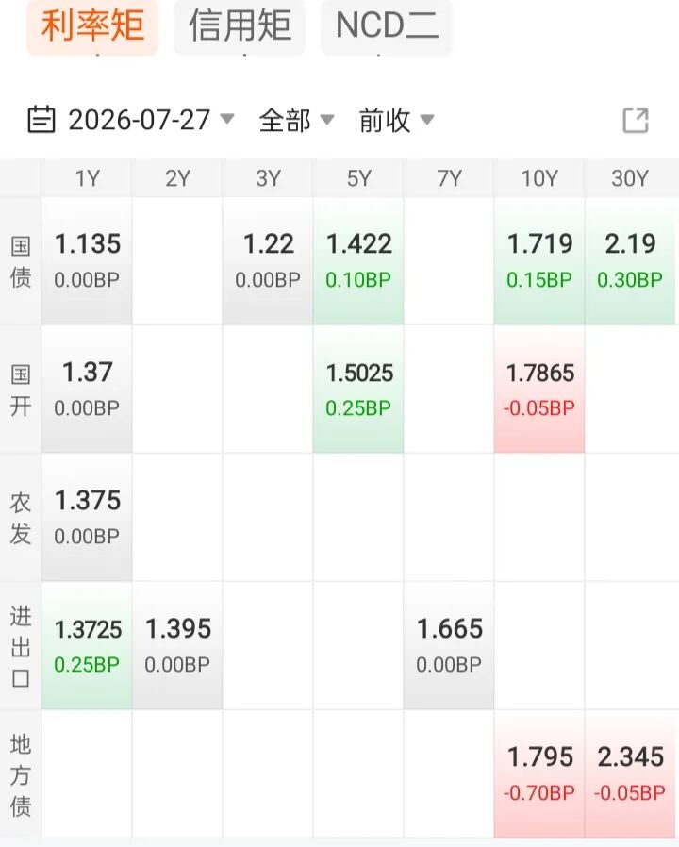Switch to the 利率矩 tab
The image size is (679, 847).
[x=92, y=25]
